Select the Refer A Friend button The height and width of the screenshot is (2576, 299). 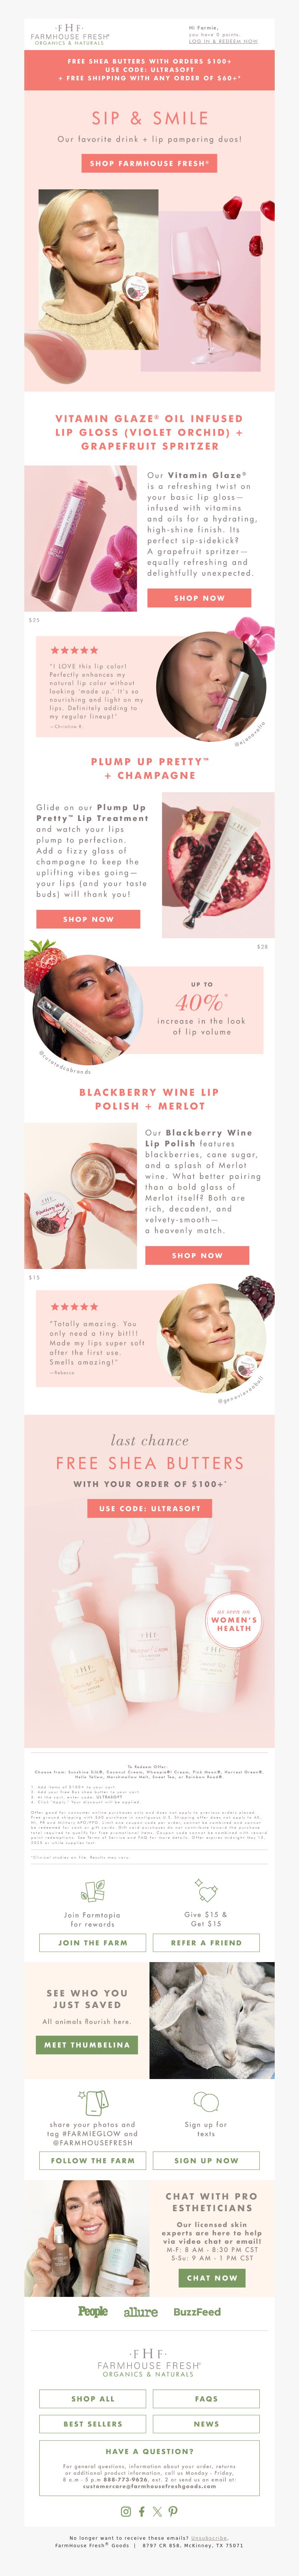206,1942
